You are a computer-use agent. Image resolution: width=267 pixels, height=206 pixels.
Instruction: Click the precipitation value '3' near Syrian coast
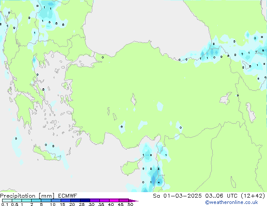click(x=158, y=169)
